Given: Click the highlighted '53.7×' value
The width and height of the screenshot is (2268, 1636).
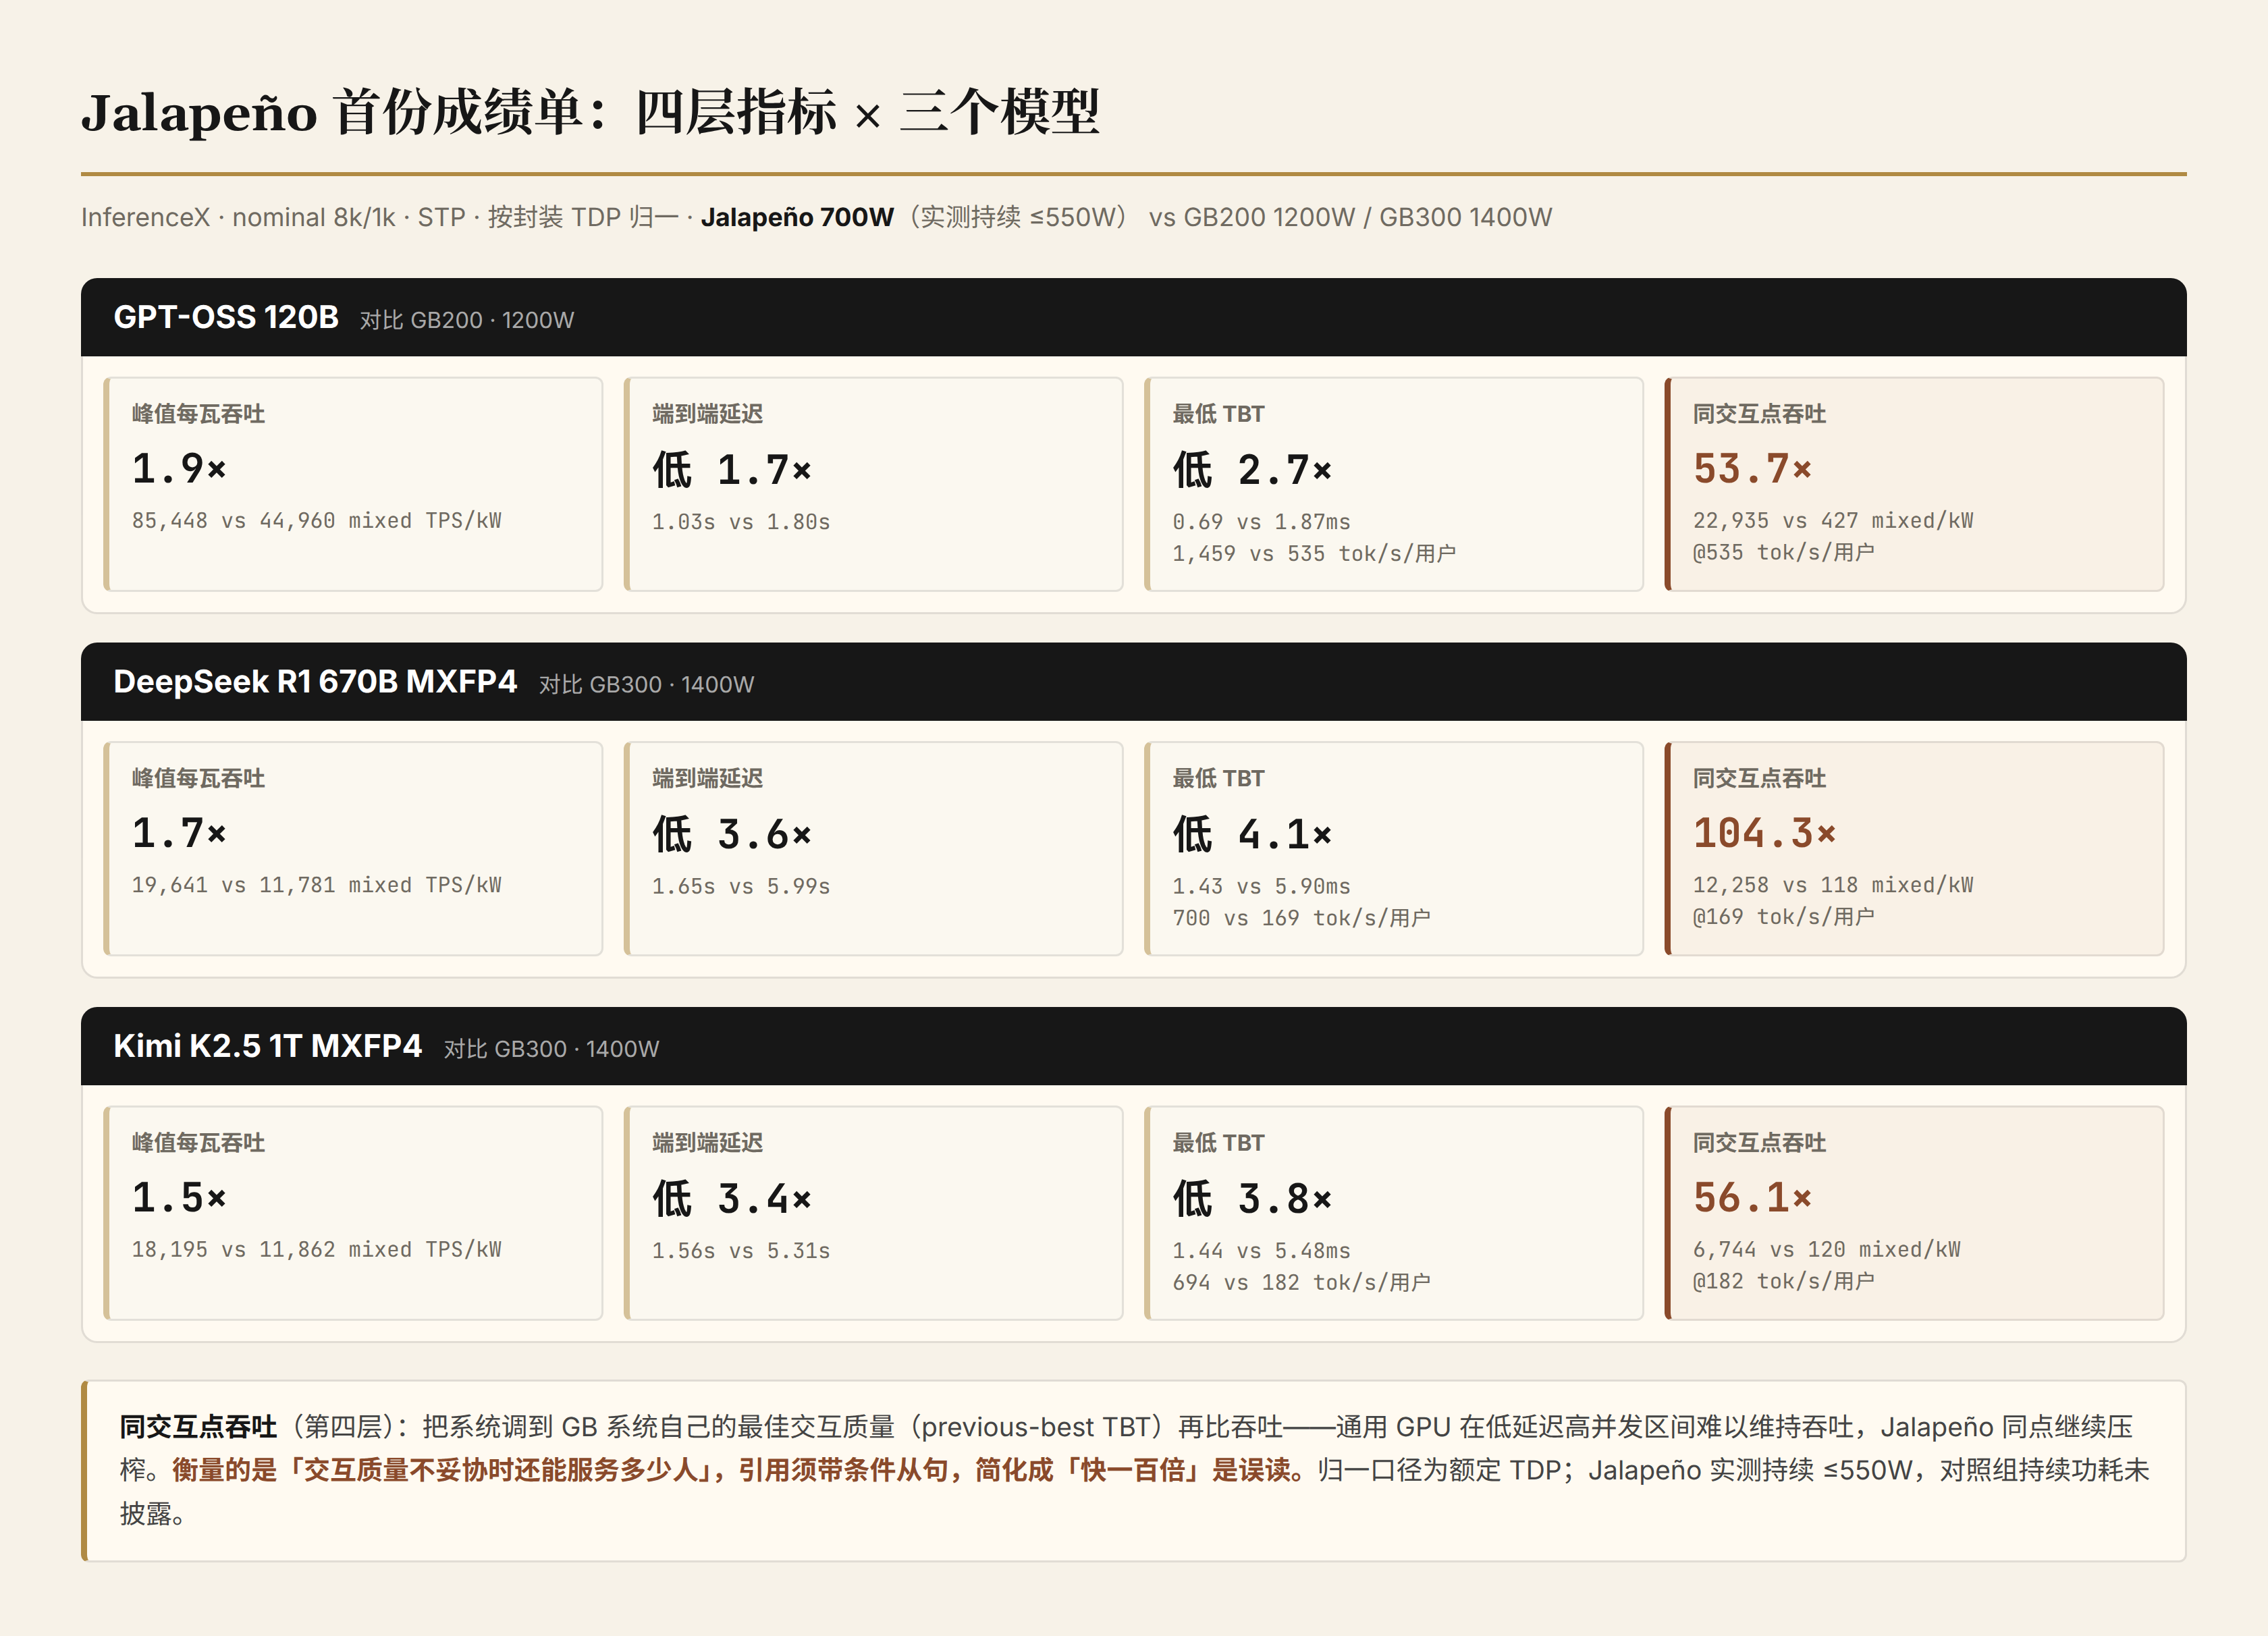Looking at the screenshot, I should [1752, 468].
